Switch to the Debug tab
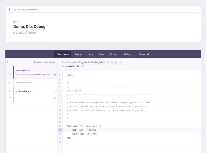This screenshot has height=153, width=206. (x=128, y=54)
